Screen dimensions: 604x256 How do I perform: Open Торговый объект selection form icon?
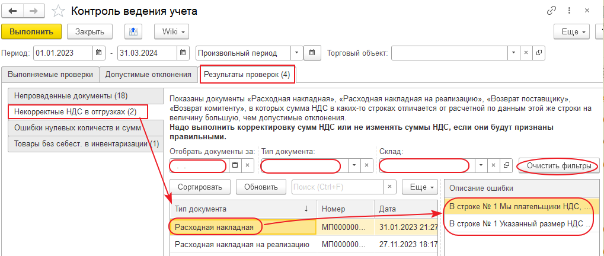pyautogui.click(x=539, y=53)
